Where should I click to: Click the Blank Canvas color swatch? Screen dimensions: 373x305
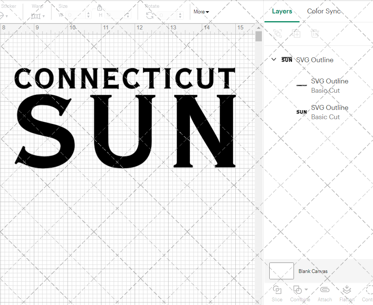tap(281, 271)
